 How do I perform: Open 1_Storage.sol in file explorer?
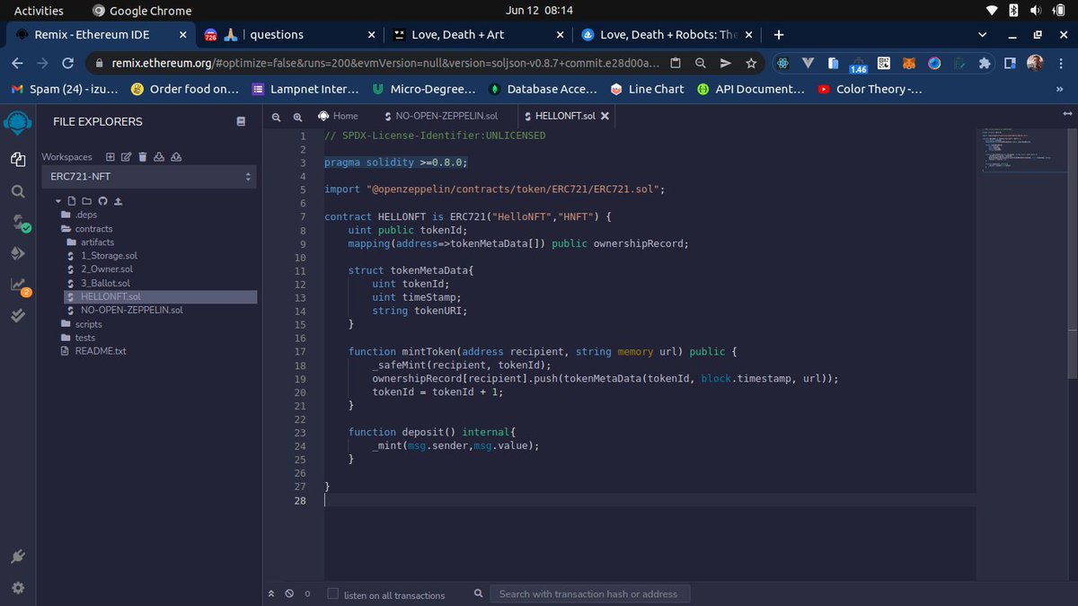pyautogui.click(x=102, y=256)
